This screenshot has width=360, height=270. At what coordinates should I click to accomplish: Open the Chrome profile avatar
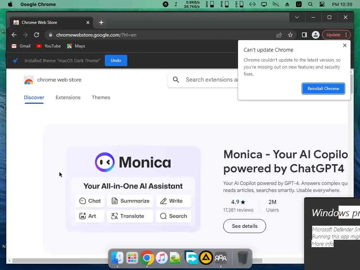pyautogui.click(x=316, y=35)
